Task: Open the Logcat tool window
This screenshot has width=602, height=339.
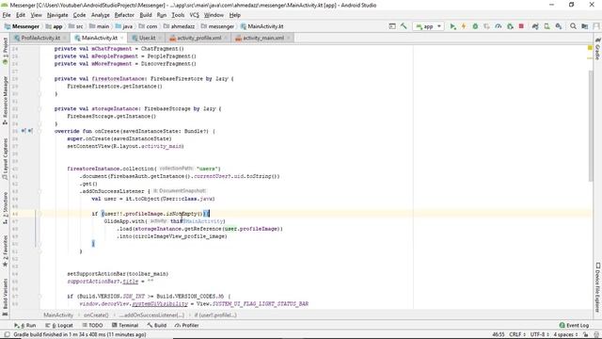Action: 59,325
